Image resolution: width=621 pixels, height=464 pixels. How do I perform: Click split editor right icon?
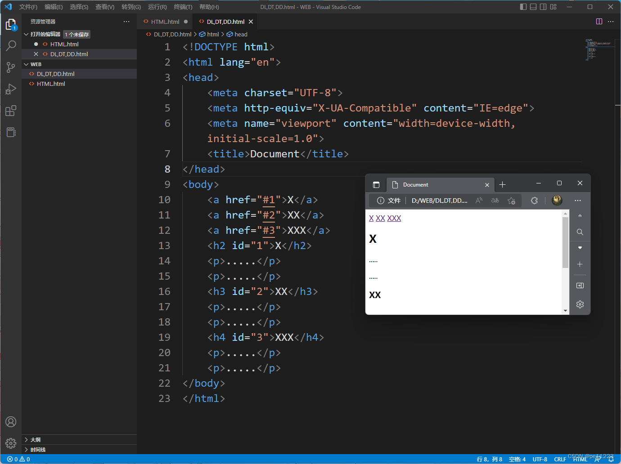click(x=599, y=22)
